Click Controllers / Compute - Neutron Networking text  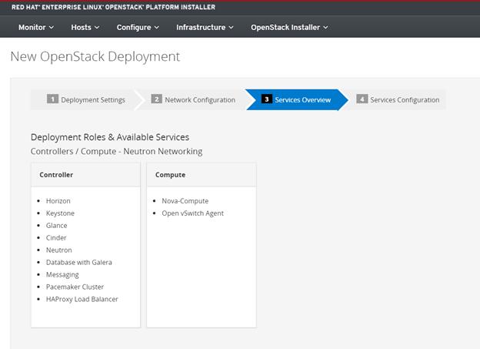pos(116,151)
